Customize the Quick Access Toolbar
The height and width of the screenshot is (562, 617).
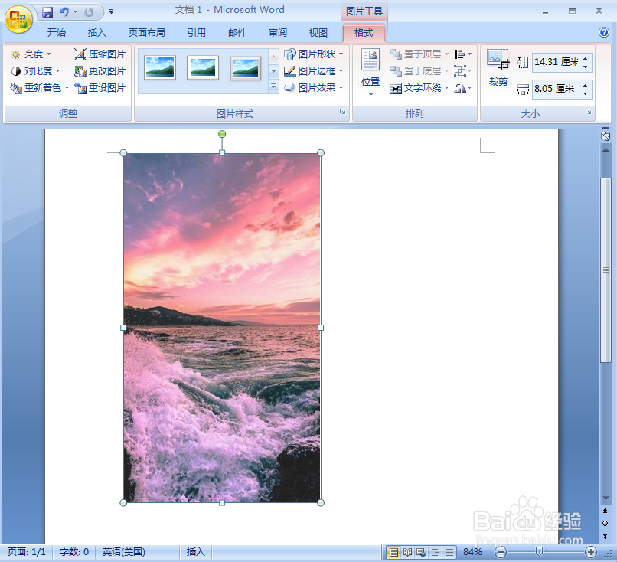(112, 12)
